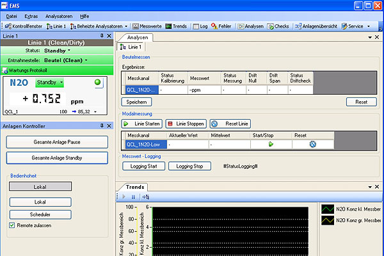This screenshot has width=384, height=256.
Task: Click the Messwert cell showing --ppm
Action: (203, 90)
